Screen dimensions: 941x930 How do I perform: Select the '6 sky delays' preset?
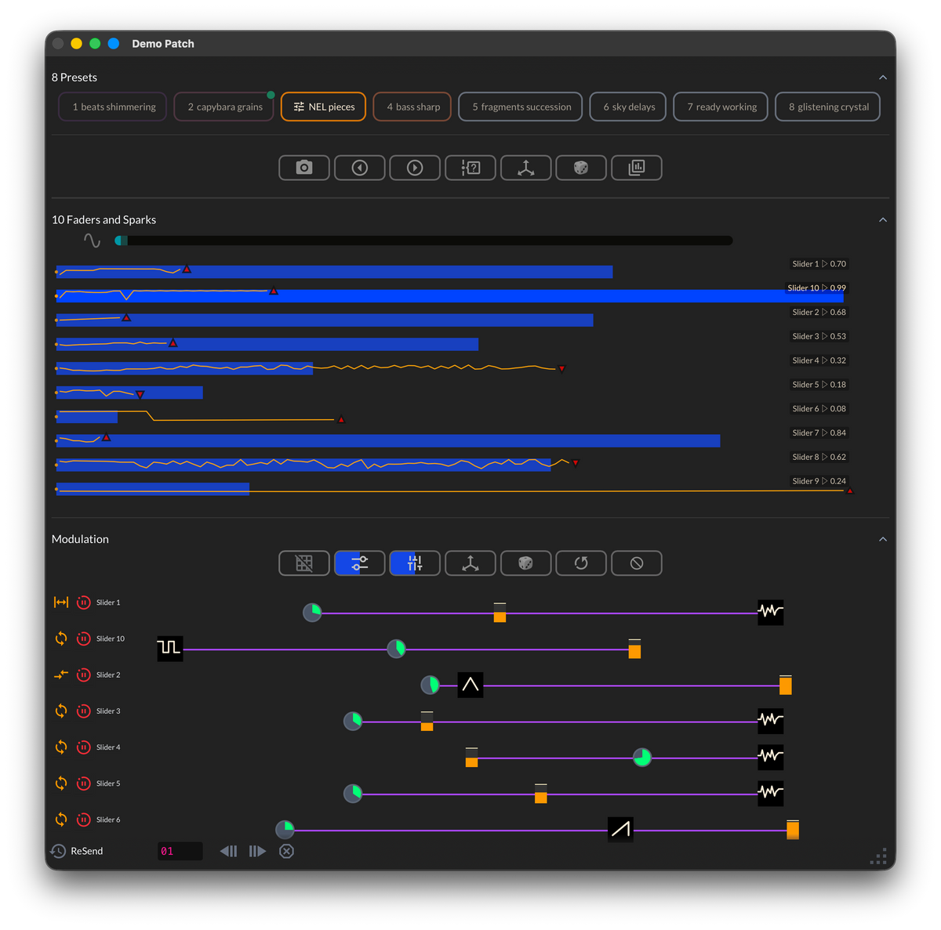[629, 107]
